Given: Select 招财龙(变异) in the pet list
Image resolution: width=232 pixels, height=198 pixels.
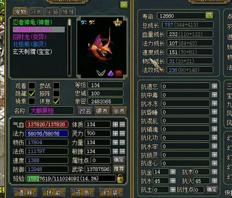Looking at the screenshot, I should 29,37.
